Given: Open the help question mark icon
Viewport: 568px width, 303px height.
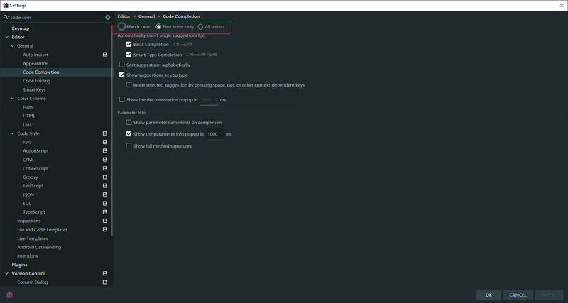Looking at the screenshot, I should [x=9, y=294].
